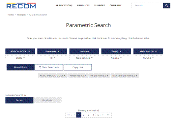Switch product view to Series
This screenshot has width=174, height=119.
pyautogui.click(x=19, y=100)
